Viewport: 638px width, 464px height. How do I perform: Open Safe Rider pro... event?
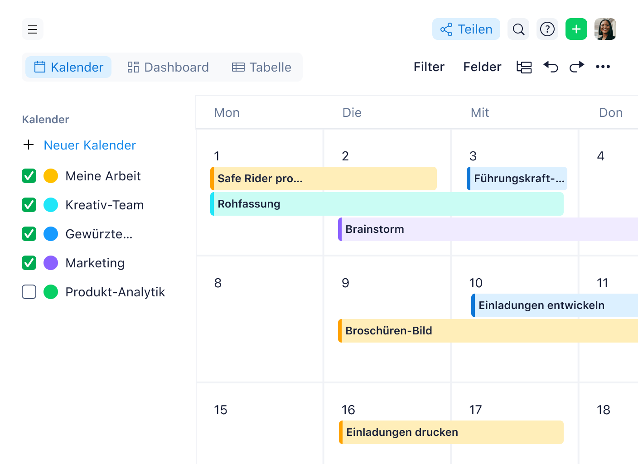[x=324, y=179]
